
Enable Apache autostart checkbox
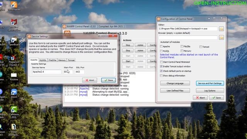point(161,46)
